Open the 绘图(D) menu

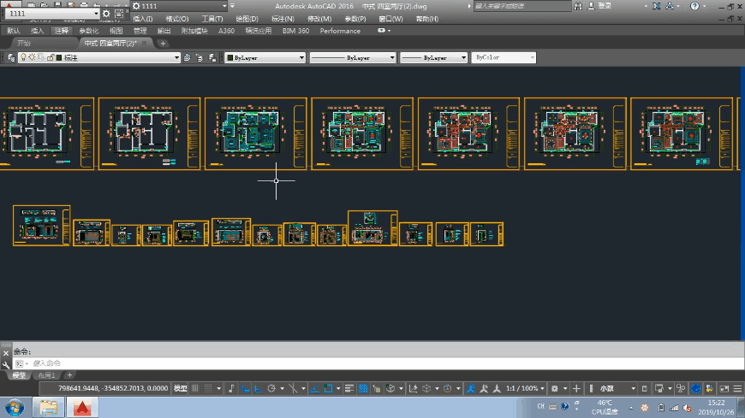[x=247, y=19]
